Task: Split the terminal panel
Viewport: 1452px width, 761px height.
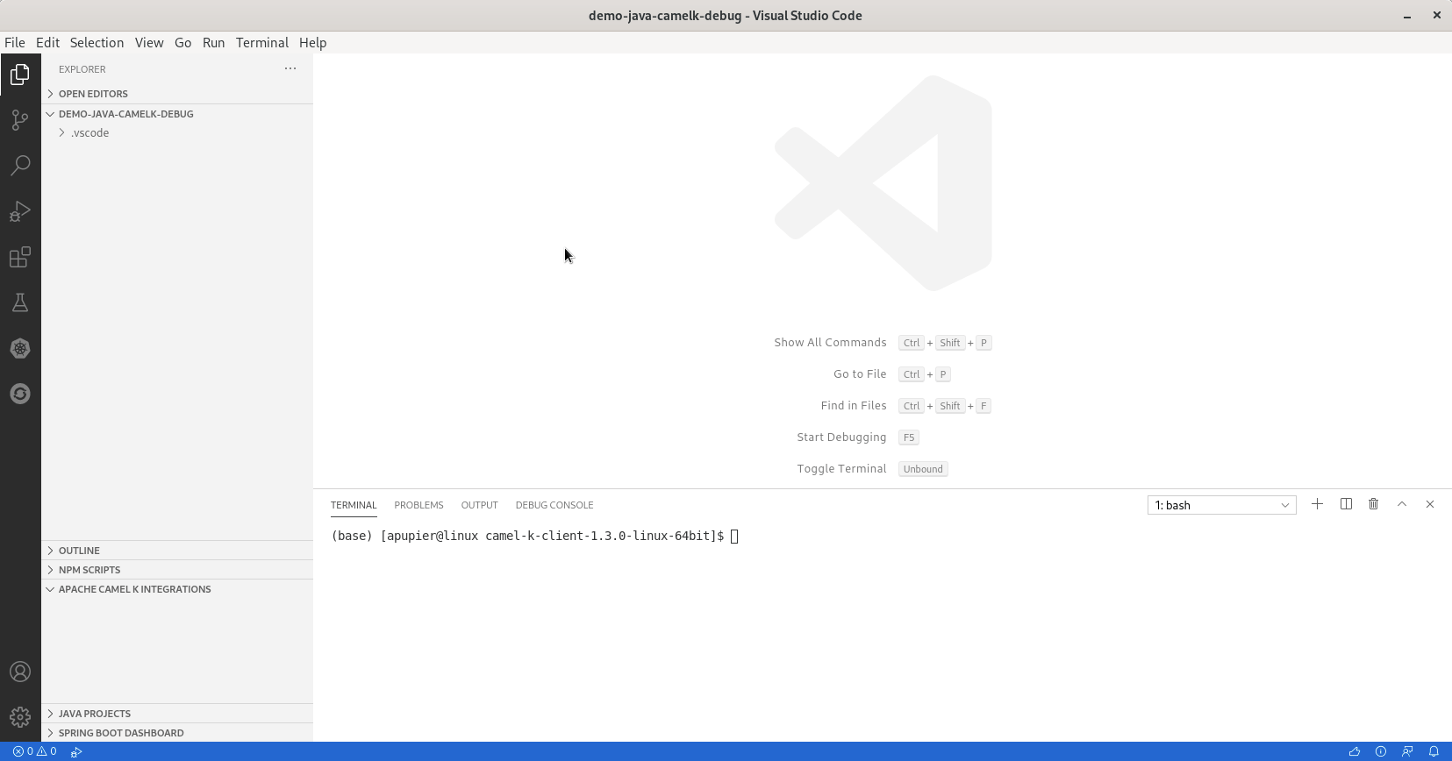Action: coord(1346,504)
